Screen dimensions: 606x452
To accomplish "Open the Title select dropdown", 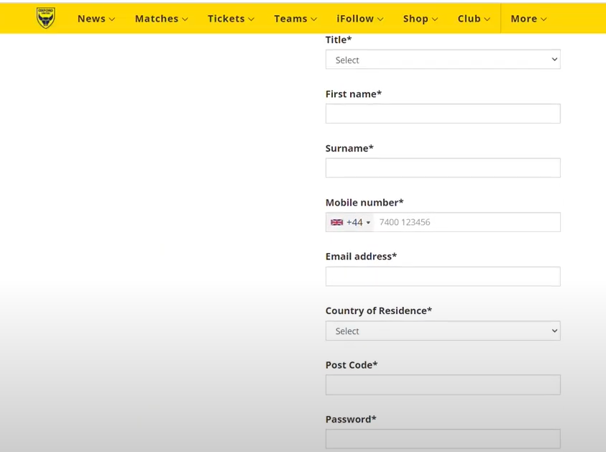I will click(442, 60).
